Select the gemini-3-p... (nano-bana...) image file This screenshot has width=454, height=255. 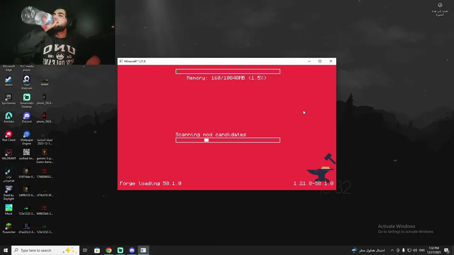(44, 157)
